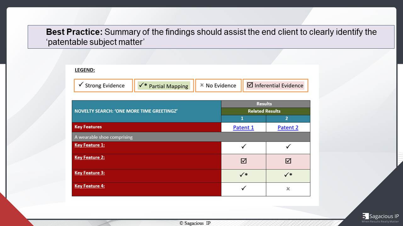Image resolution: width=403 pixels, height=226 pixels.
Task: Click the No Evidence legend box
Action: pyautogui.click(x=219, y=85)
